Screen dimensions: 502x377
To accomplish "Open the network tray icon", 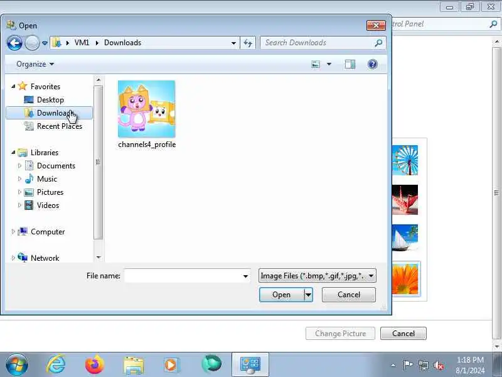I will 423,365.
